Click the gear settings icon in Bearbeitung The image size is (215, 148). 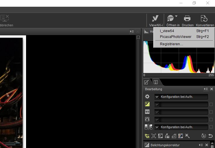pyautogui.click(x=147, y=97)
